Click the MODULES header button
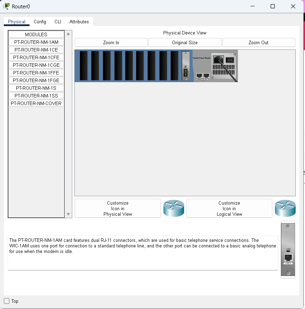305x309 pixels. [36, 34]
